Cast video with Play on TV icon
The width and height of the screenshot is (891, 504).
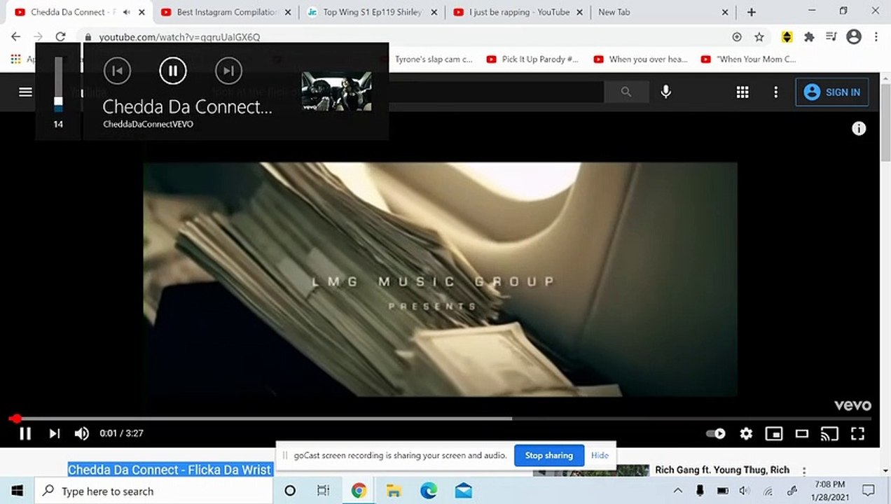click(x=829, y=434)
